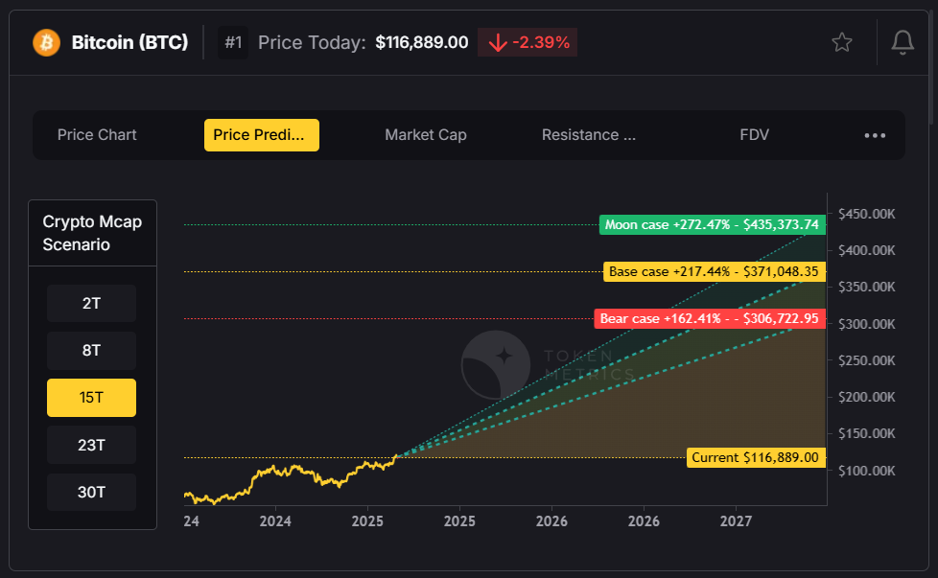
Task: Click the Token Metrics watermark logo
Action: click(x=498, y=362)
